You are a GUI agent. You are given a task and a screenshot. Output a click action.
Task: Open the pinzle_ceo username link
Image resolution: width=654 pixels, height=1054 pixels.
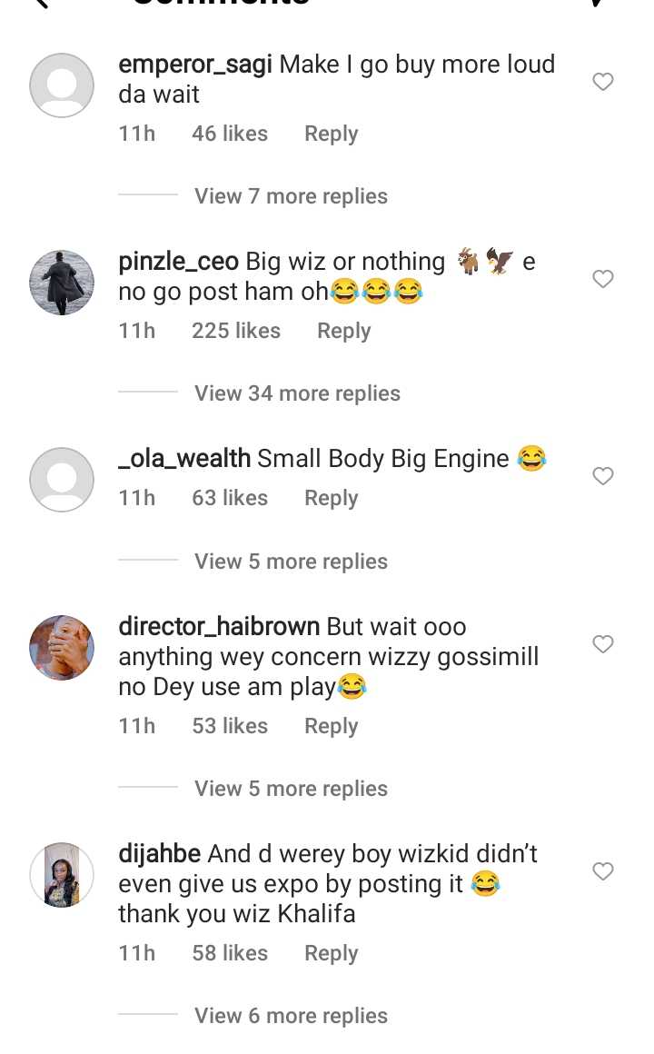(178, 263)
